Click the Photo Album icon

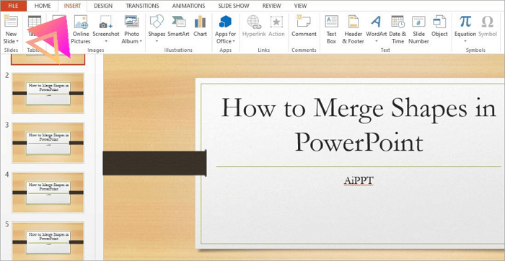[132, 22]
